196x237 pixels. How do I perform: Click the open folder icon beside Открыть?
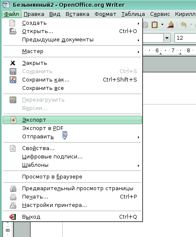click(13, 31)
